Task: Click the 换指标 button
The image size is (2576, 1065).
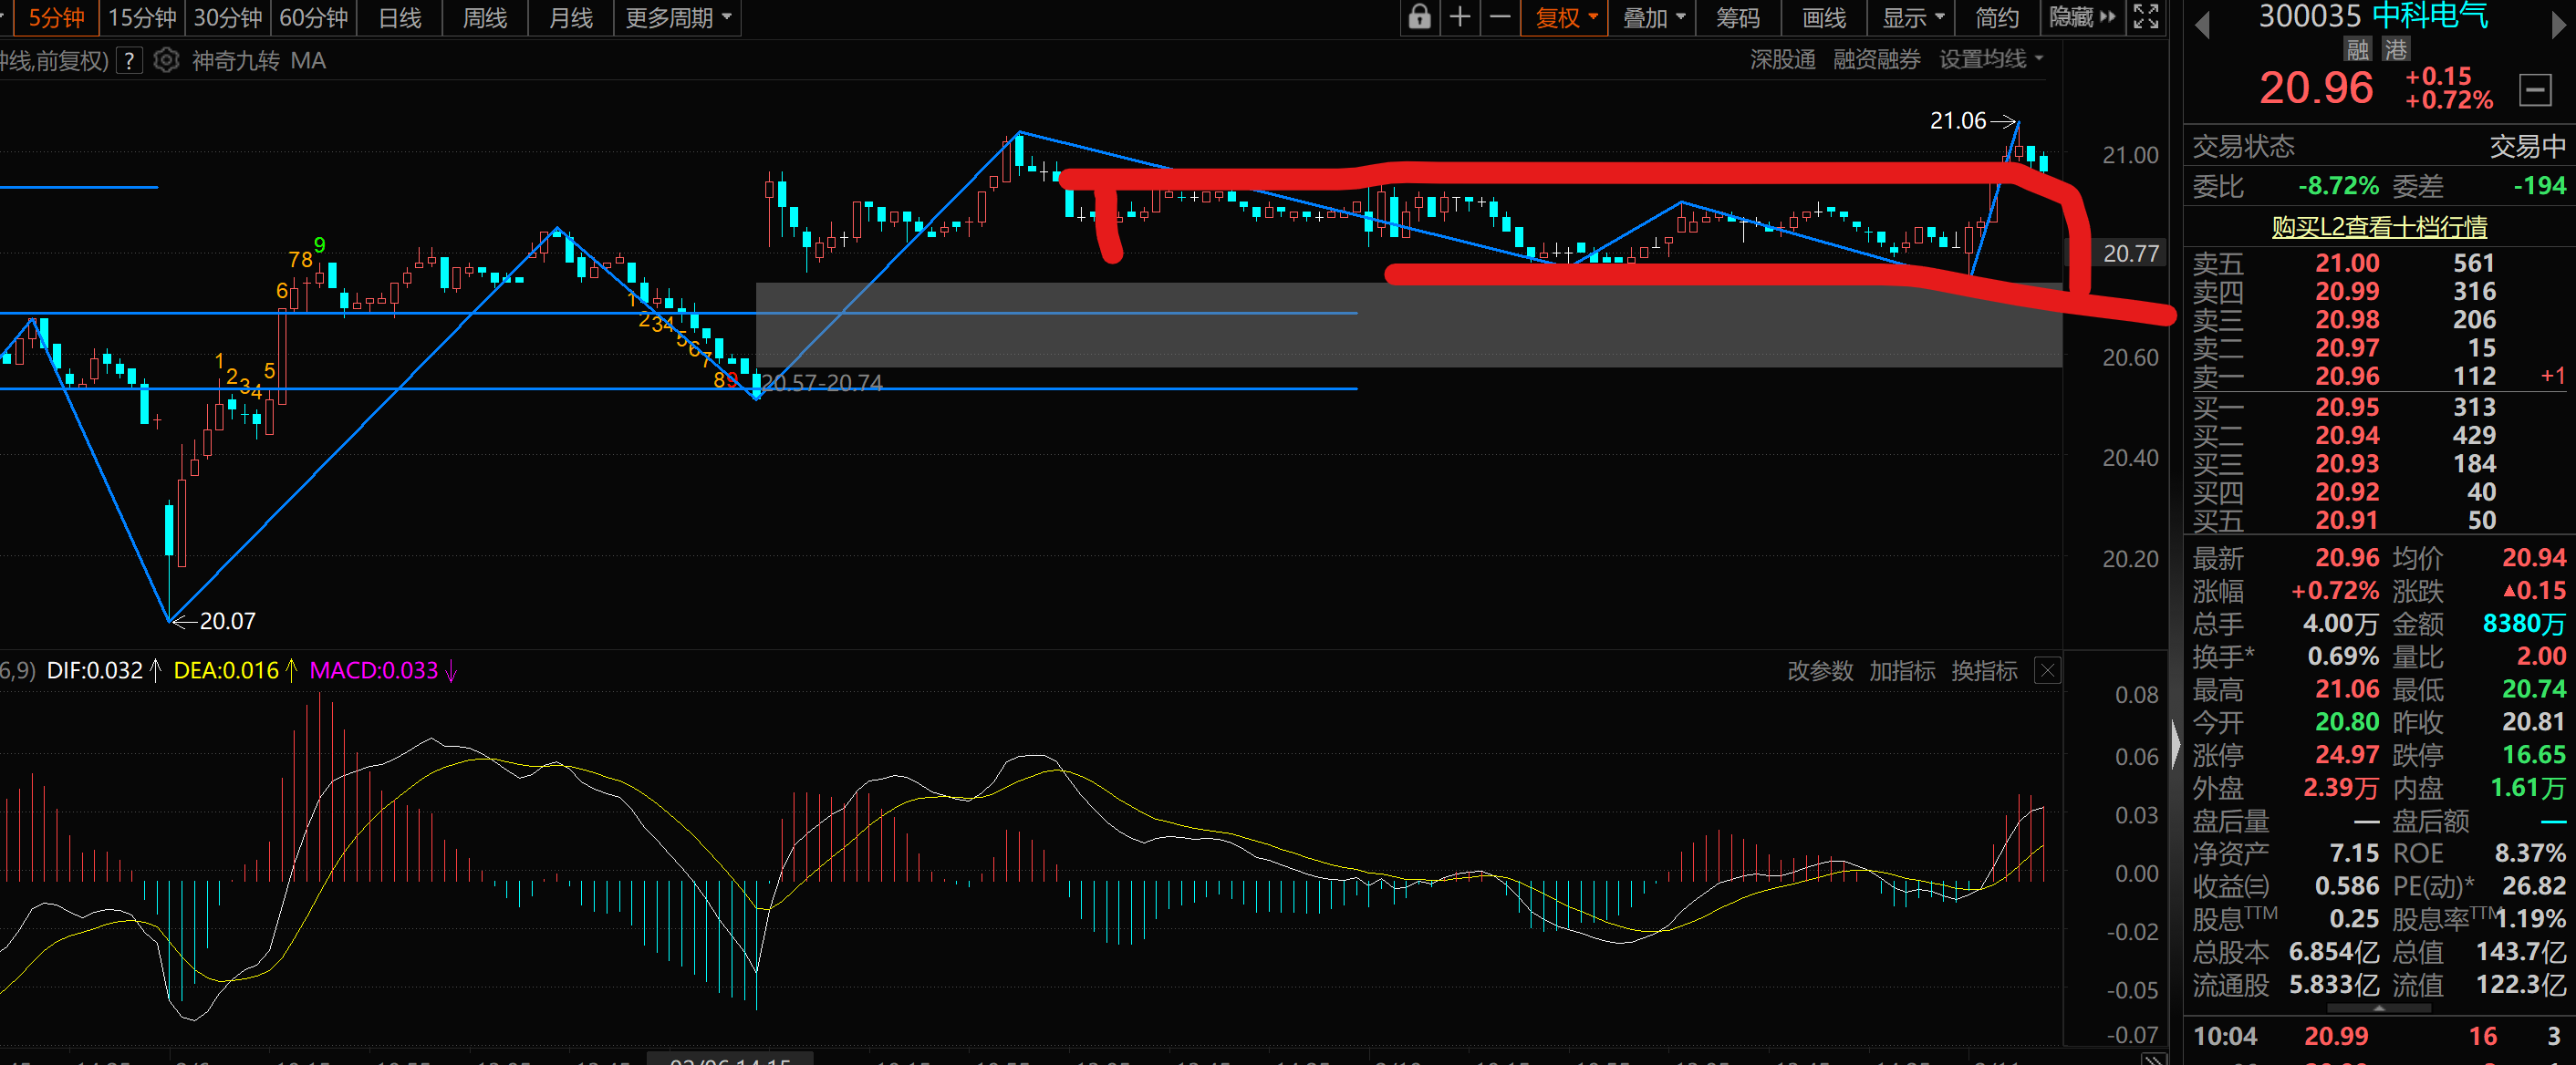Action: 1984,670
